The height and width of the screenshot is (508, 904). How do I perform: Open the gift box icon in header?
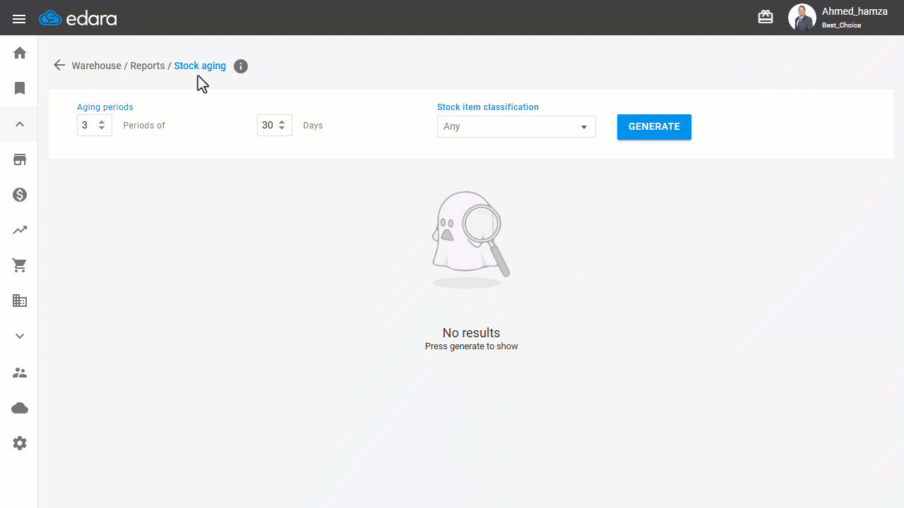[766, 17]
